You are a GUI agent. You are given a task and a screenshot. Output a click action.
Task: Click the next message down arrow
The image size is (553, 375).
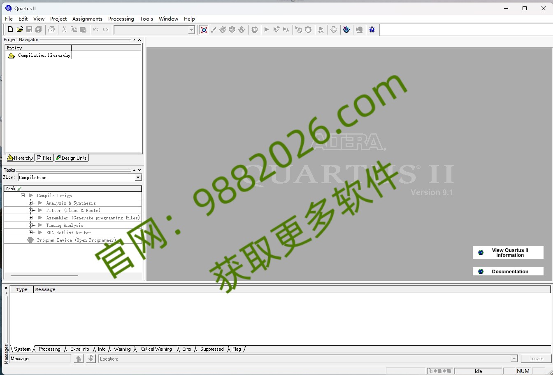pyautogui.click(x=91, y=359)
